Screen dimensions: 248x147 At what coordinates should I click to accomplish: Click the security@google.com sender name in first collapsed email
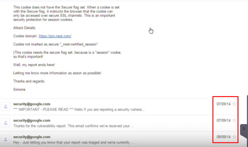tap(32, 104)
